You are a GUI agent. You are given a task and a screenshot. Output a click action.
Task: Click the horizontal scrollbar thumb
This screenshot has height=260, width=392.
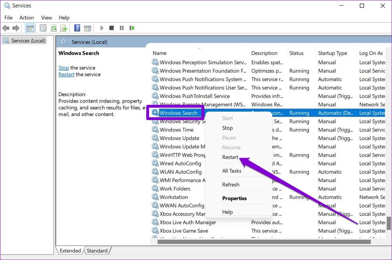click(264, 242)
